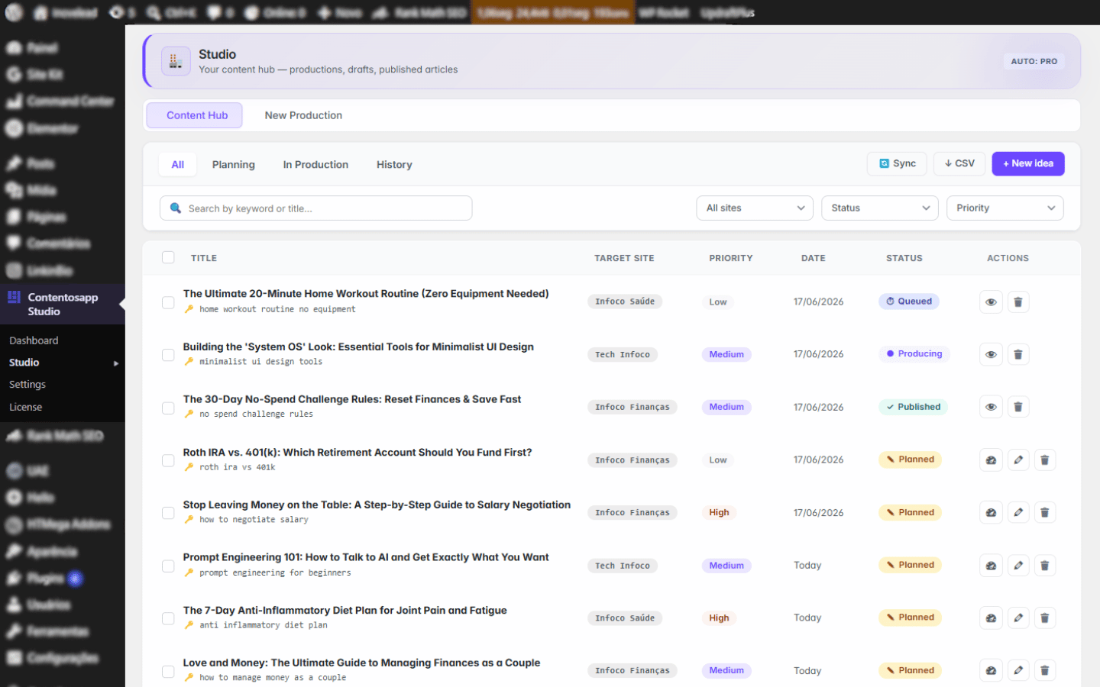Check the box for the Anti-Inflammatory Diet Plan row

point(168,619)
